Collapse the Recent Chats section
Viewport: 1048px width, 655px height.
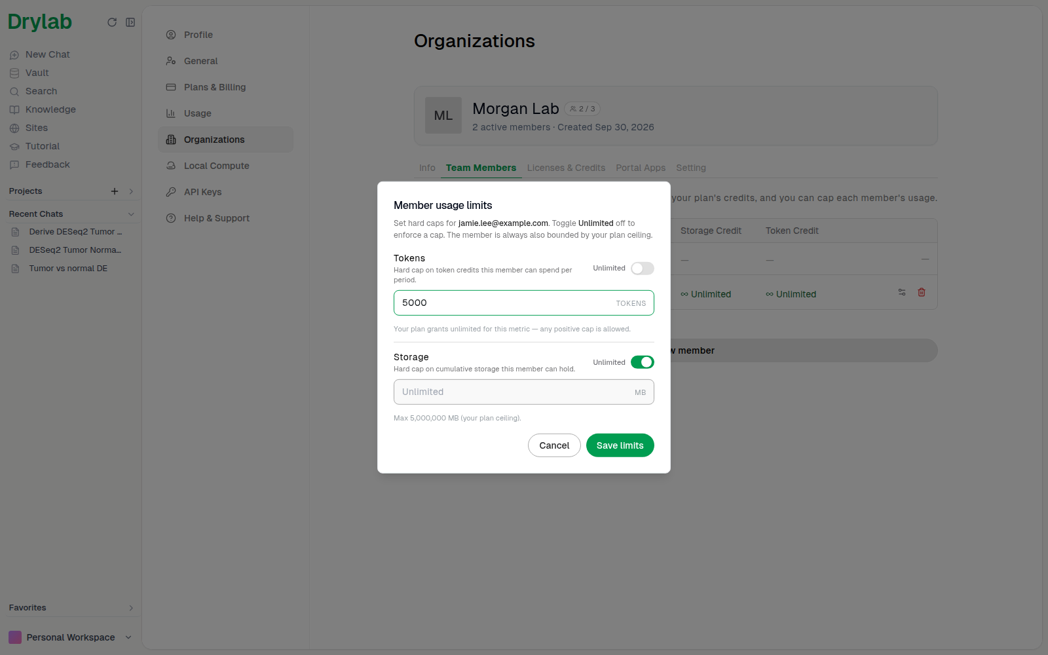[x=131, y=214]
